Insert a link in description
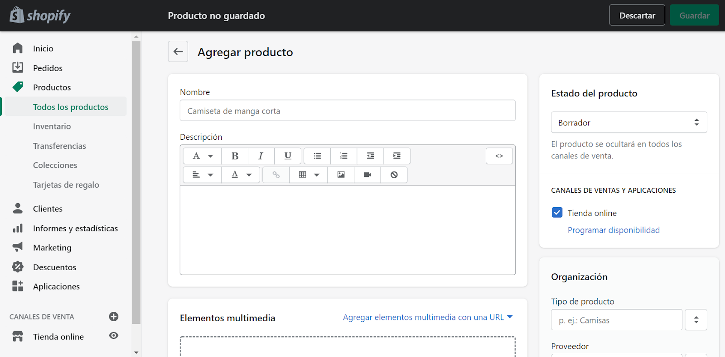 point(276,175)
